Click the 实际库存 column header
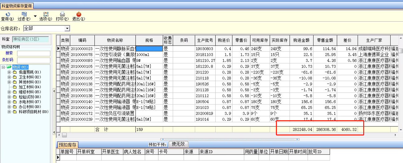403x163 pixels. [x=280, y=40]
